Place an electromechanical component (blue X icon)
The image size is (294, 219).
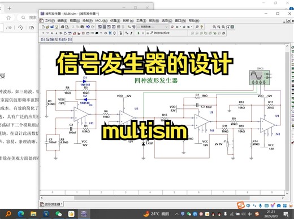click(110, 33)
